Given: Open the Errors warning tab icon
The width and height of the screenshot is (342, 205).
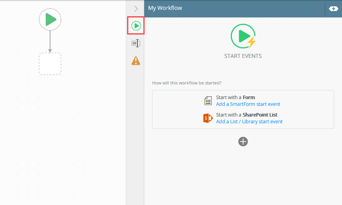Looking at the screenshot, I should click(x=136, y=61).
